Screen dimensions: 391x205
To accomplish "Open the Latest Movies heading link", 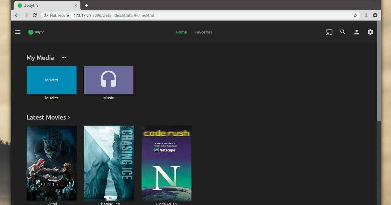I will point(46,117).
